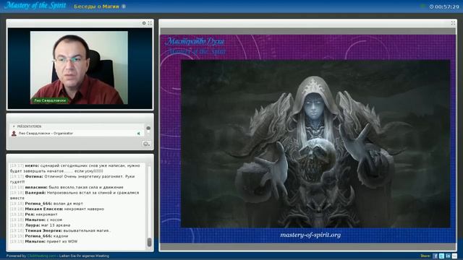The image size is (463, 260).
Task: Click Мильтон message 'привет из WOW'
Action: point(44,241)
